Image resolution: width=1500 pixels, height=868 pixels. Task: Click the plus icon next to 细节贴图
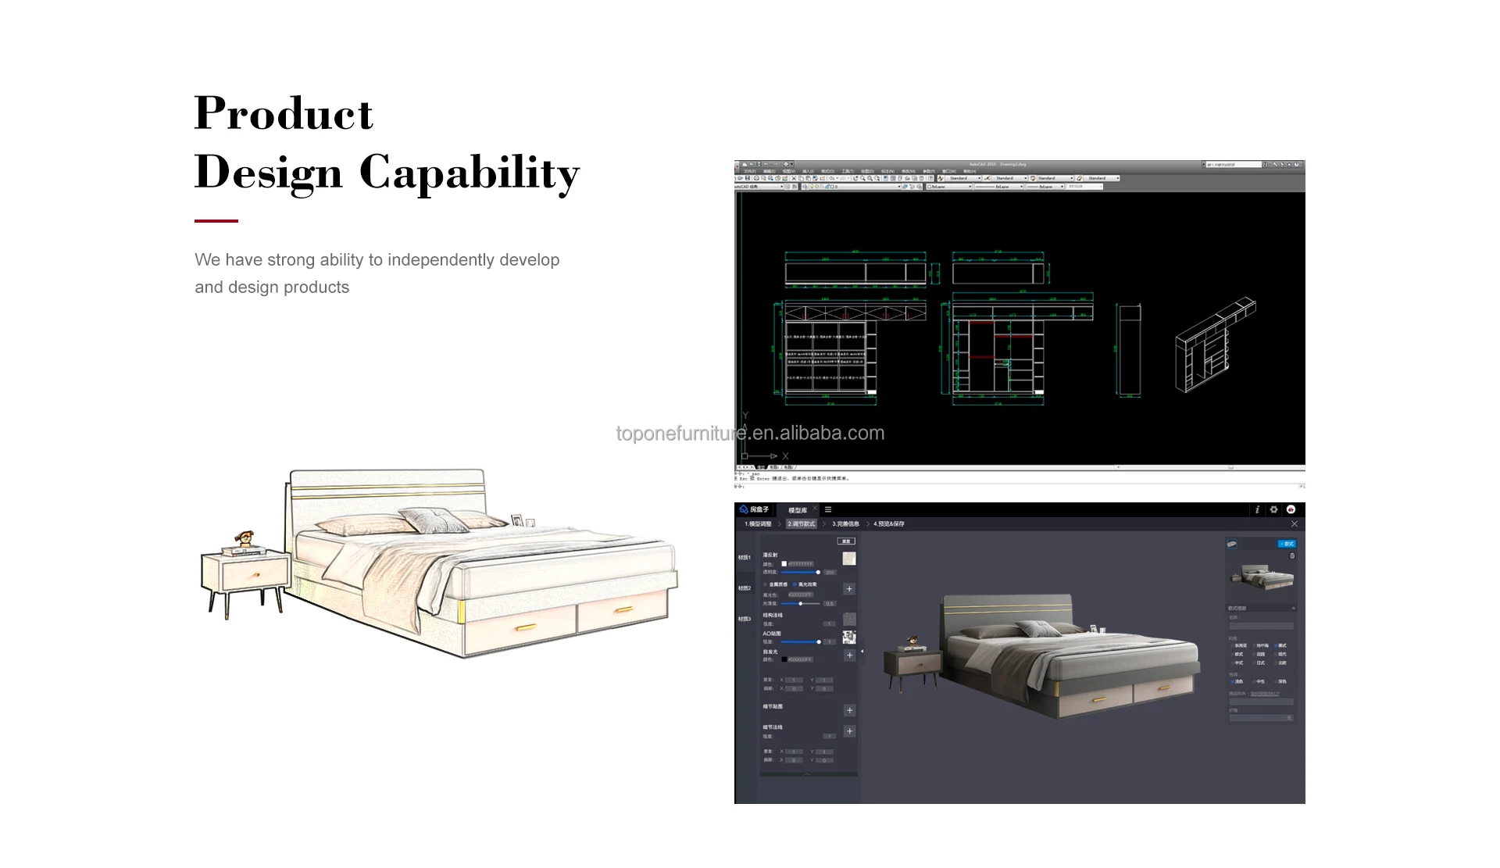[849, 710]
